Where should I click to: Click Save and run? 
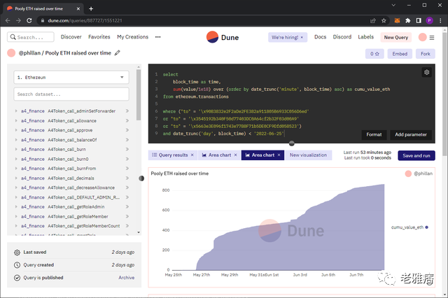click(x=416, y=155)
